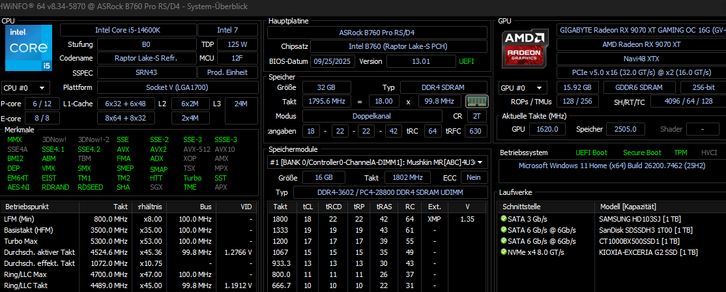
Task: Click the NVMe x4 8.0 GT/s interface entry
Action: pos(536,252)
